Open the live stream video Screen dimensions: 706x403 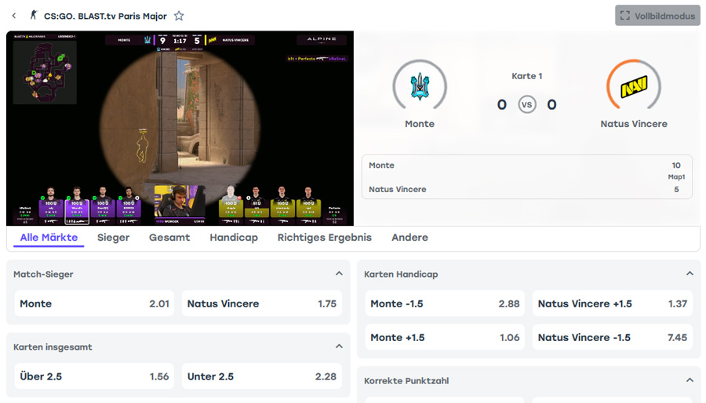[180, 128]
